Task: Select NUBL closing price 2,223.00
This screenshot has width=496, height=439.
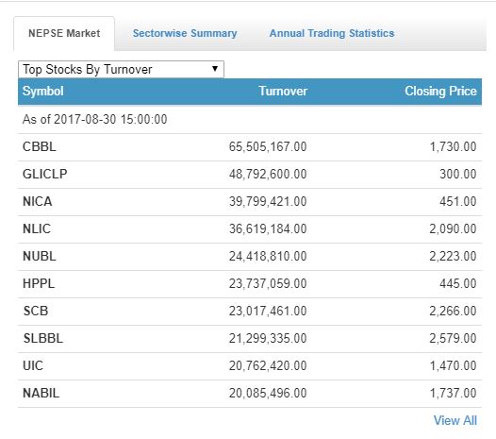Action: coord(453,256)
